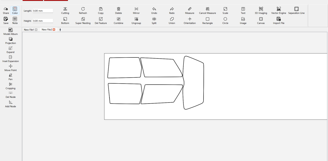
Task: Open the Vector Engine
Action: coord(278,10)
